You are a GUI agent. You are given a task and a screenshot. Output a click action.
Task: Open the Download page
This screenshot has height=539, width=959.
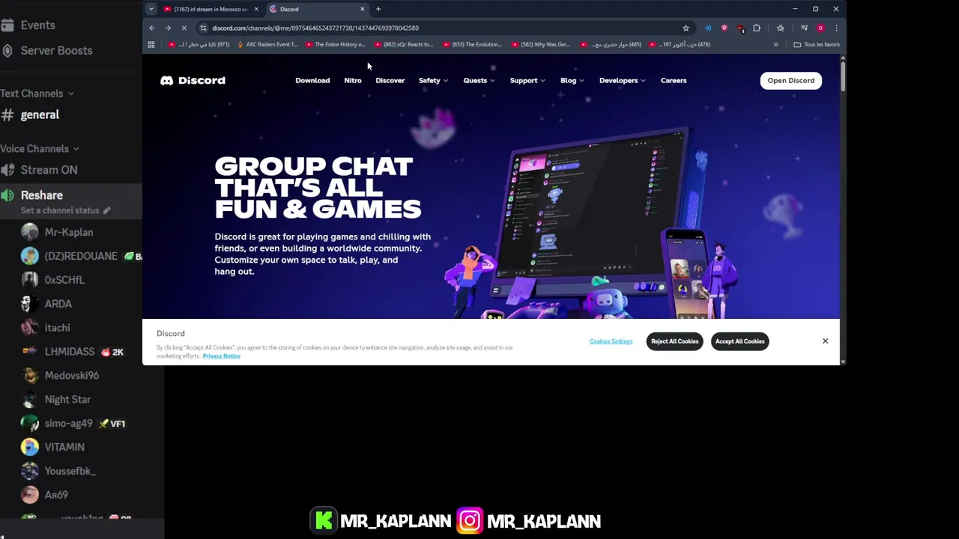click(312, 80)
